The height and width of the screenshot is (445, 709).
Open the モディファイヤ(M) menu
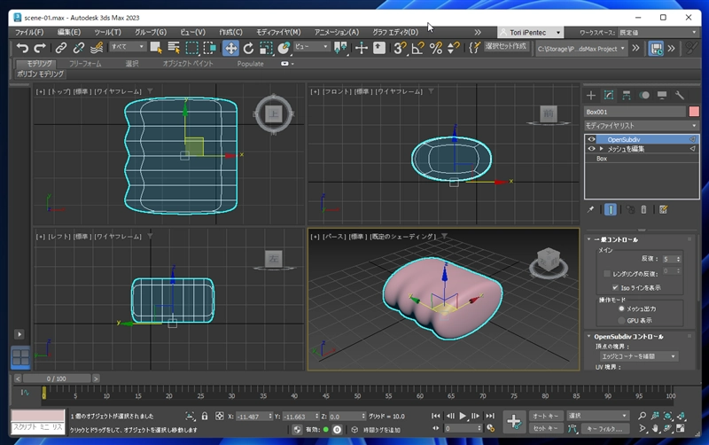(278, 32)
